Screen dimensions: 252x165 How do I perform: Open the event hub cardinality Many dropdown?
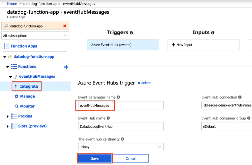point(121,147)
